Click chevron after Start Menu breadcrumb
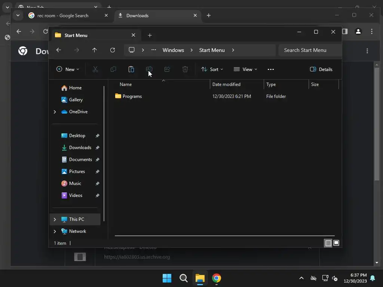383x287 pixels. point(233,50)
